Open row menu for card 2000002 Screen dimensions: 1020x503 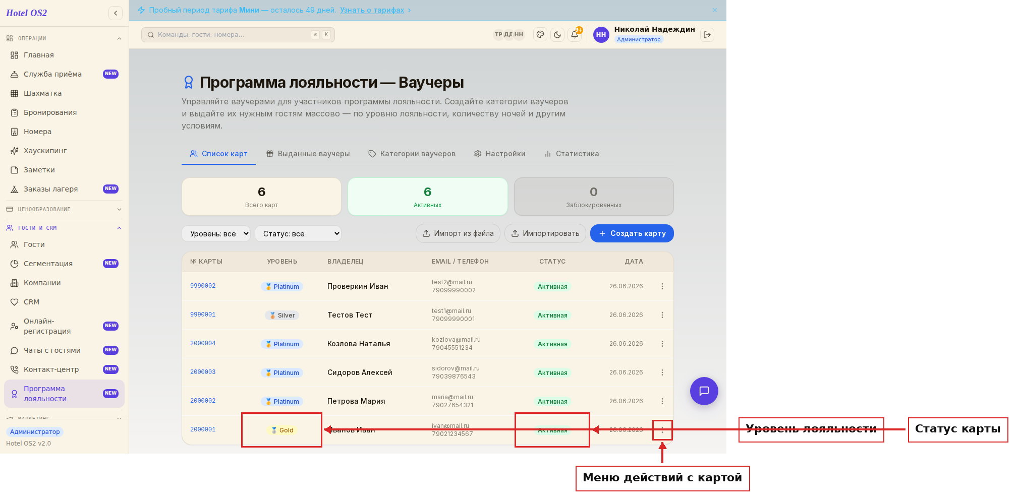pos(662,401)
